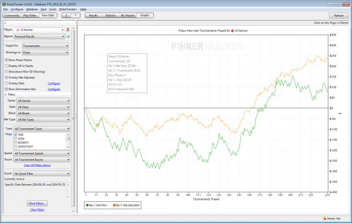This screenshot has width=352, height=223.
Task: Open the Graph For Tournaments dropdown
Action: pyautogui.click(x=46, y=46)
